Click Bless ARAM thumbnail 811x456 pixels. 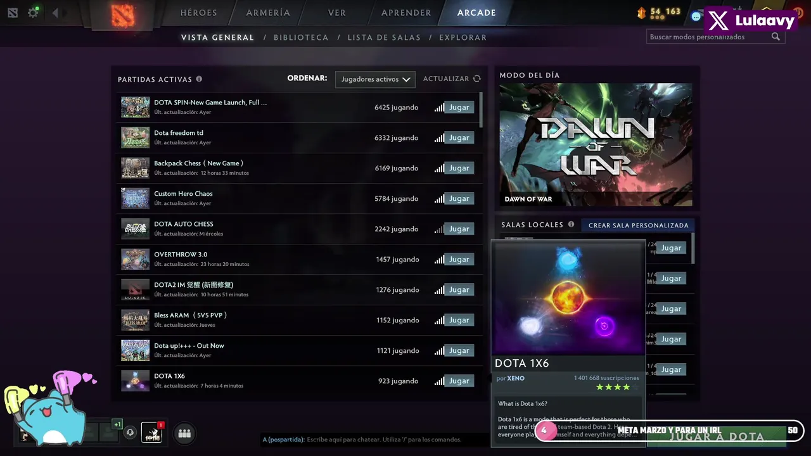tap(135, 320)
